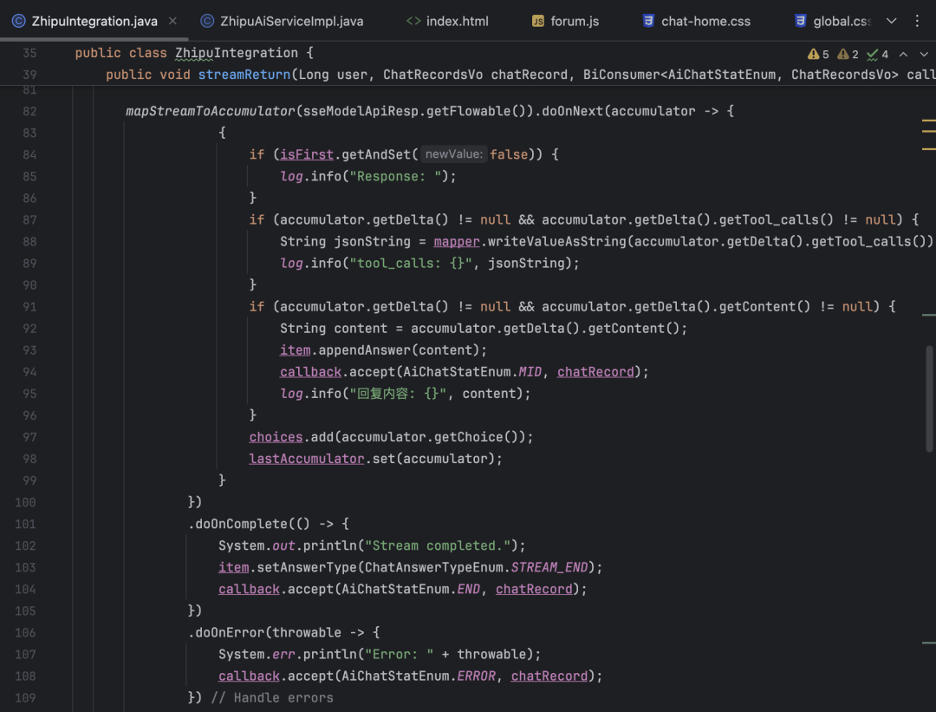
Task: Click line number 101 in gutter
Action: 25,524
